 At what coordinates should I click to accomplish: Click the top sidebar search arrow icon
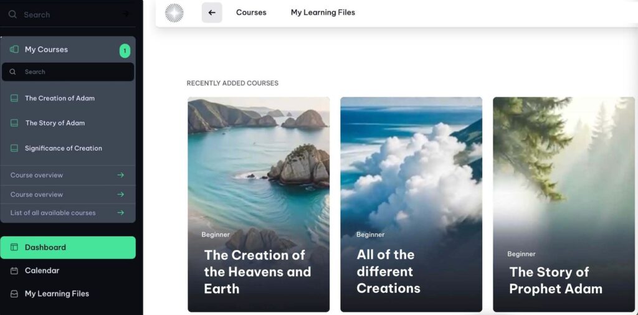pos(126,14)
